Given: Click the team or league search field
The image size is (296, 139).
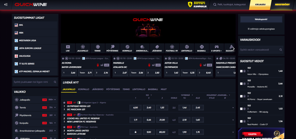Looking at the screenshot, I should pos(35,82).
